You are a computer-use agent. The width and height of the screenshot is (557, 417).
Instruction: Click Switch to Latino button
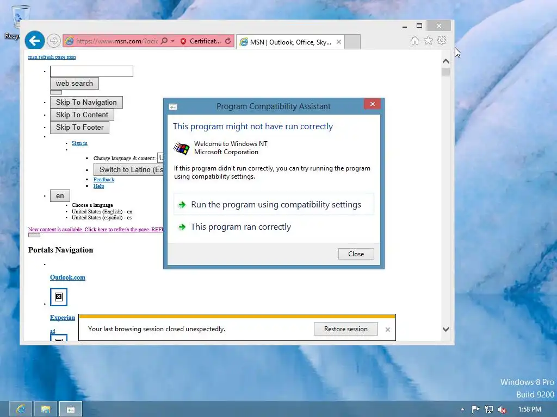tap(128, 169)
